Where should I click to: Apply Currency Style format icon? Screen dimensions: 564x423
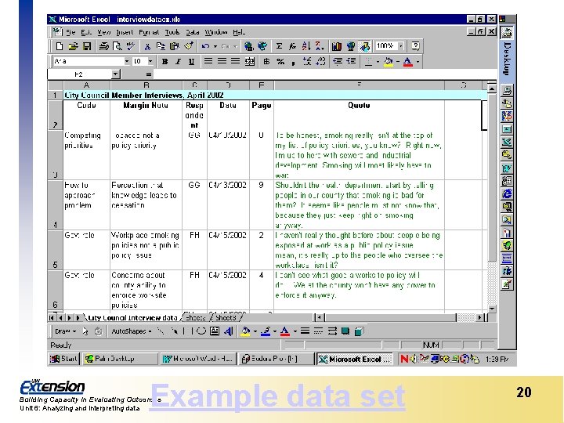pyautogui.click(x=266, y=62)
